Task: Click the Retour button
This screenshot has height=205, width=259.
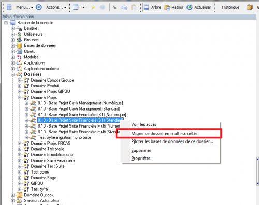Action: [x=174, y=7]
